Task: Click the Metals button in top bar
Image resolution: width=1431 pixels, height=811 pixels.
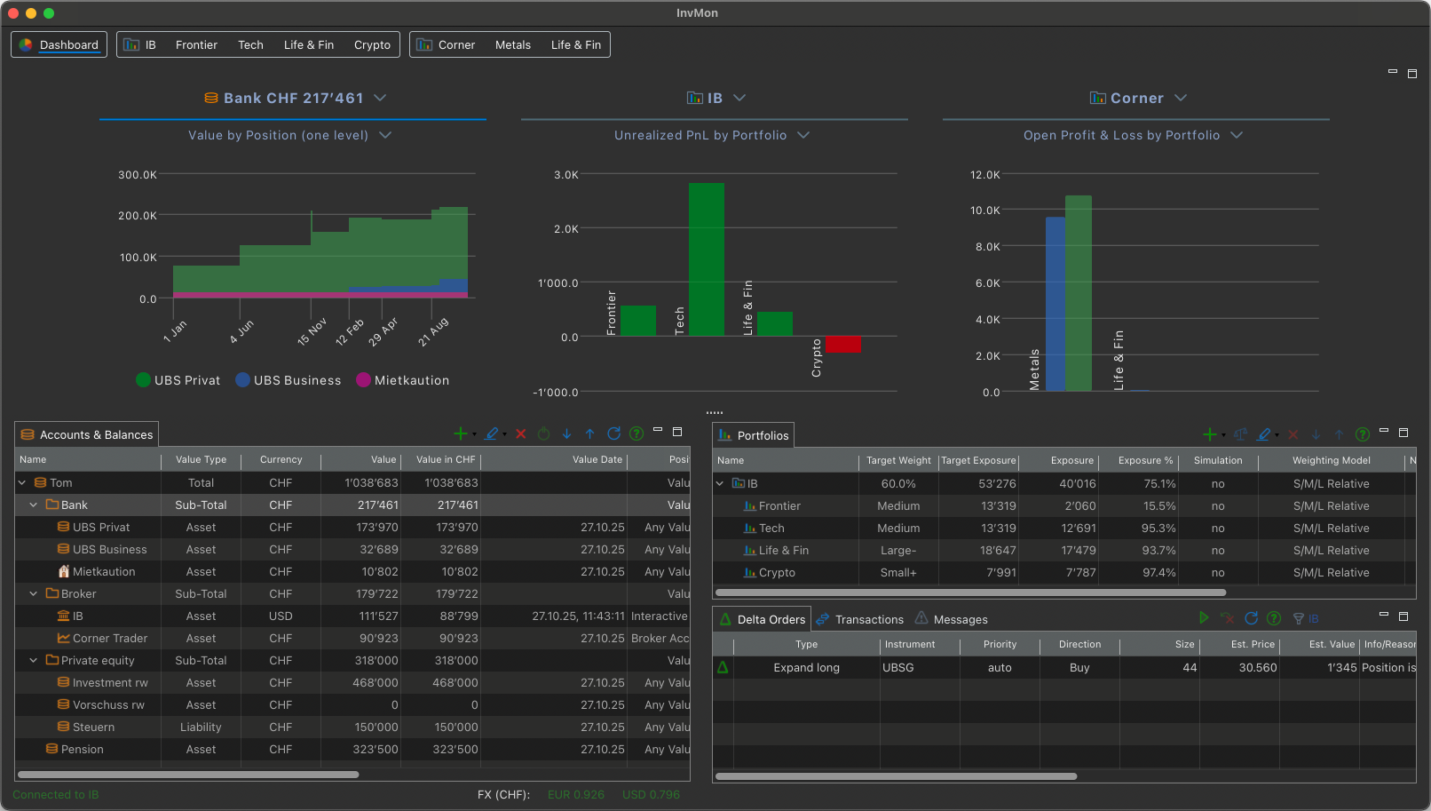Action: 512,45
